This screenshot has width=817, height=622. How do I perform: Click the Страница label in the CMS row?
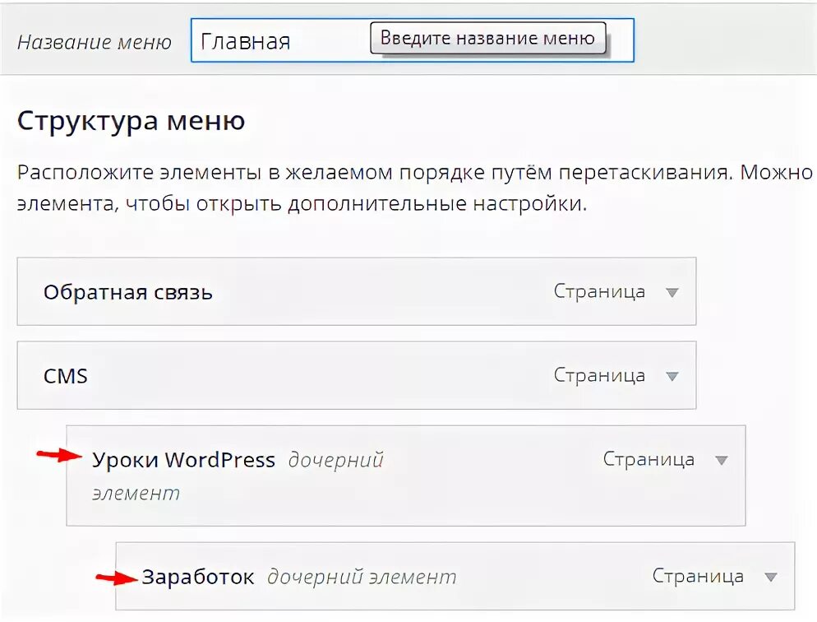point(599,375)
